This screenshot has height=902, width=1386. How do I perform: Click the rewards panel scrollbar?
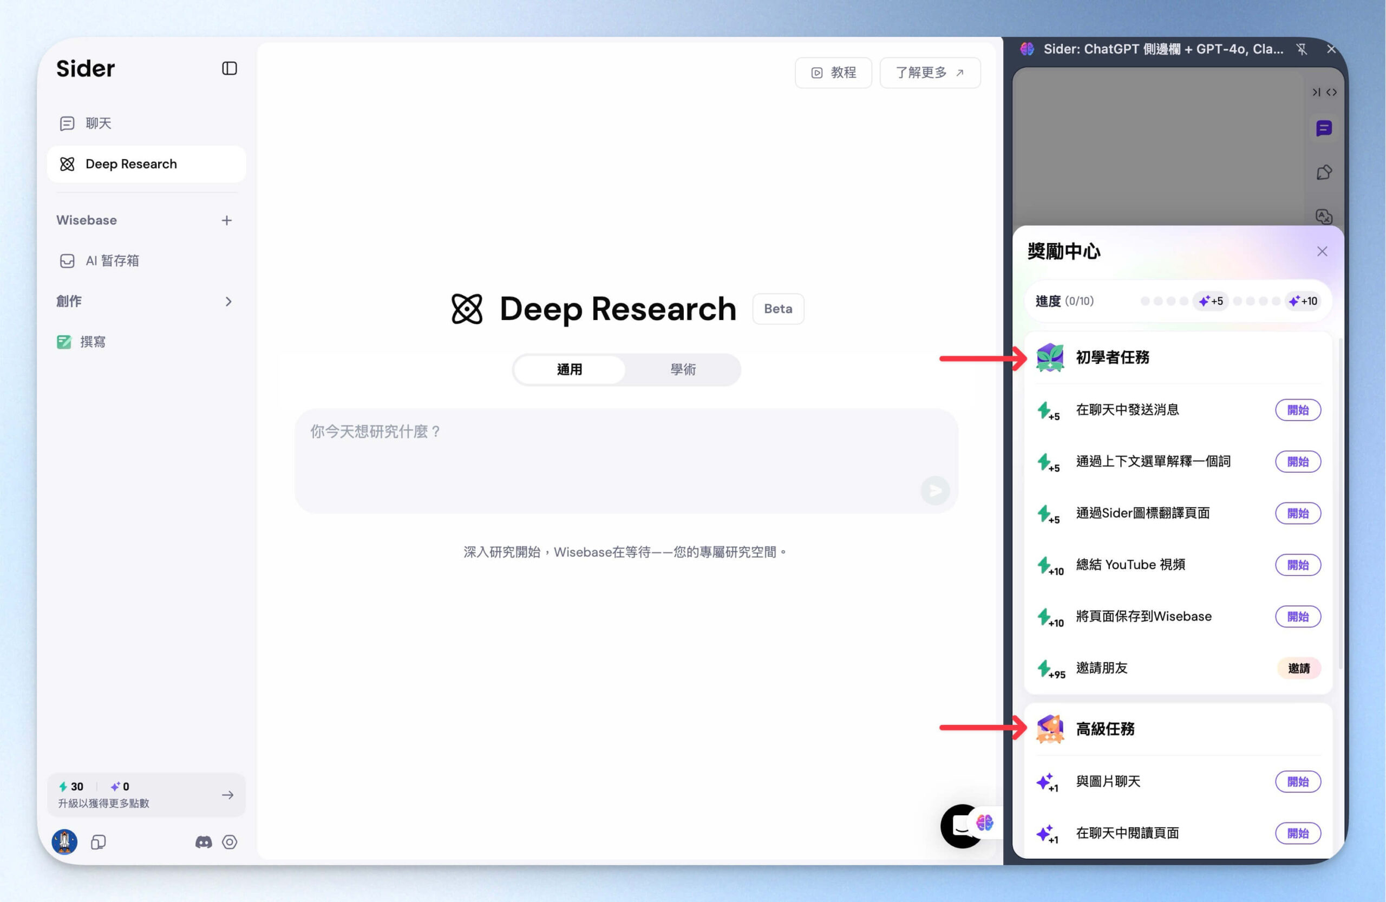click(1341, 503)
